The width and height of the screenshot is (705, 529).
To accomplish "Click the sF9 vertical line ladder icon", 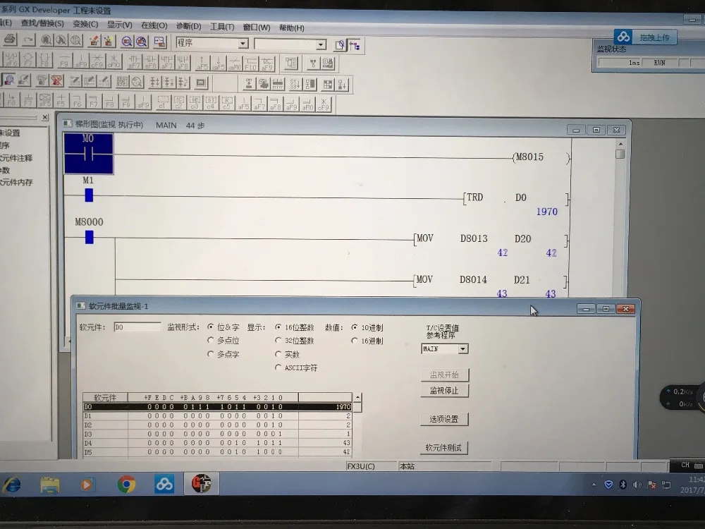I will click(82, 61).
